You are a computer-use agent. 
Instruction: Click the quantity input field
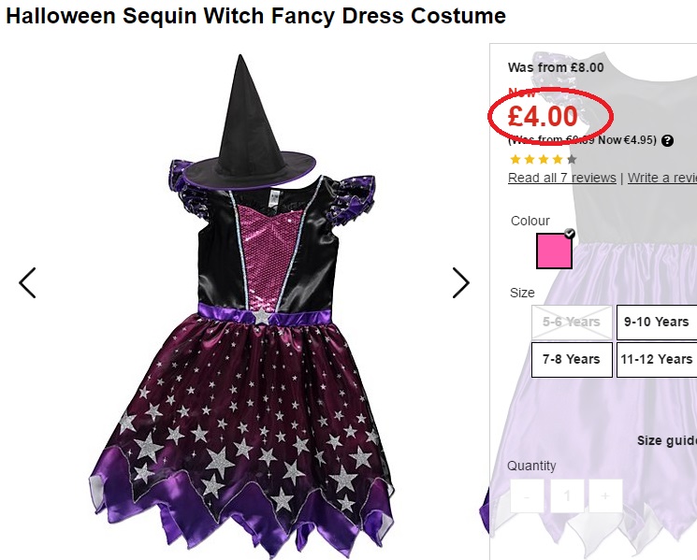coord(566,496)
